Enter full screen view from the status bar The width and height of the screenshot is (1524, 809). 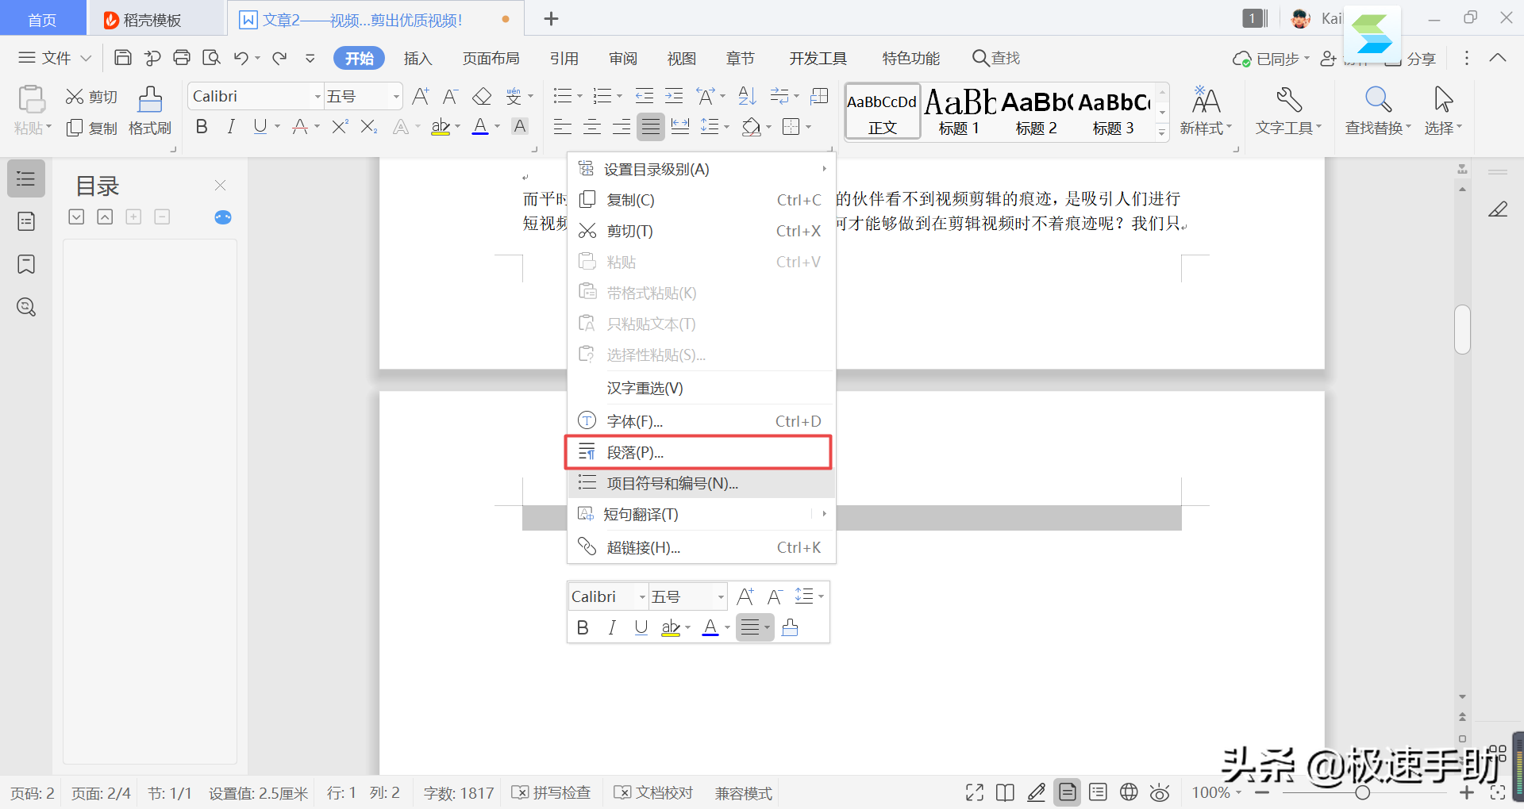pyautogui.click(x=975, y=792)
